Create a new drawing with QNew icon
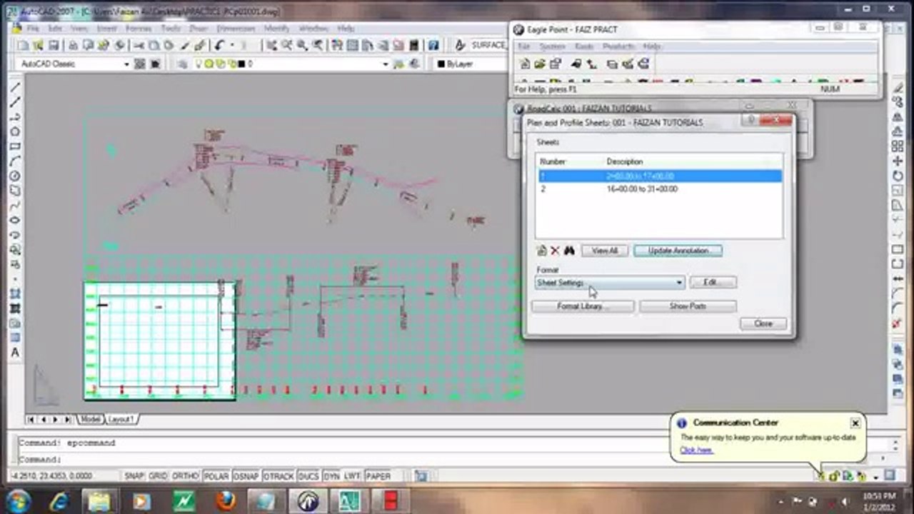 coord(23,45)
